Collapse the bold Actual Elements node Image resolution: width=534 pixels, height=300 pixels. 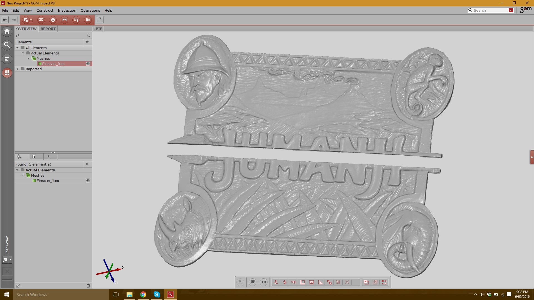tap(18, 170)
